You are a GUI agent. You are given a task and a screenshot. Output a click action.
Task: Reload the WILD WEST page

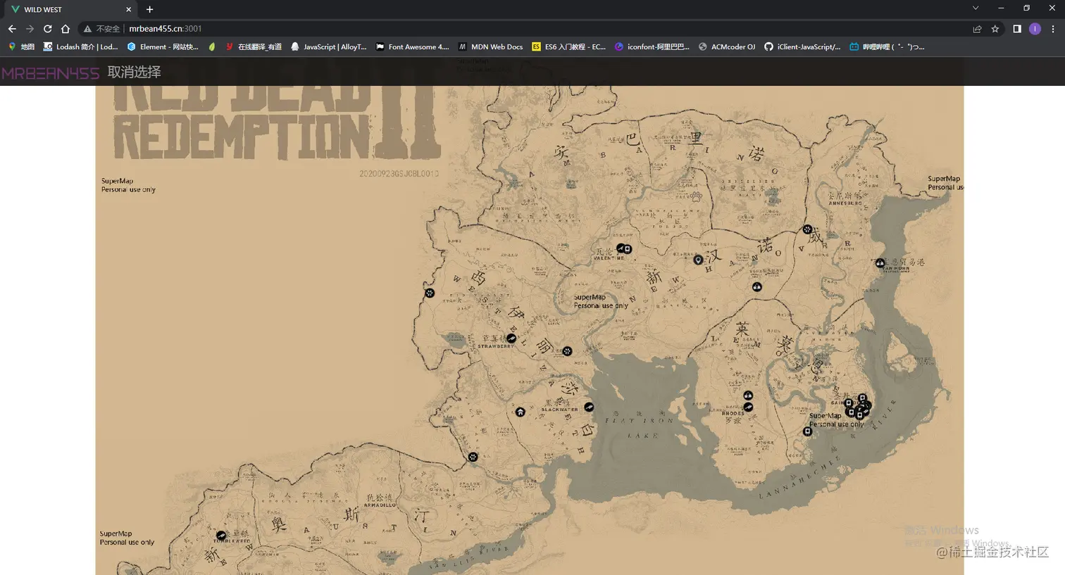pyautogui.click(x=47, y=29)
